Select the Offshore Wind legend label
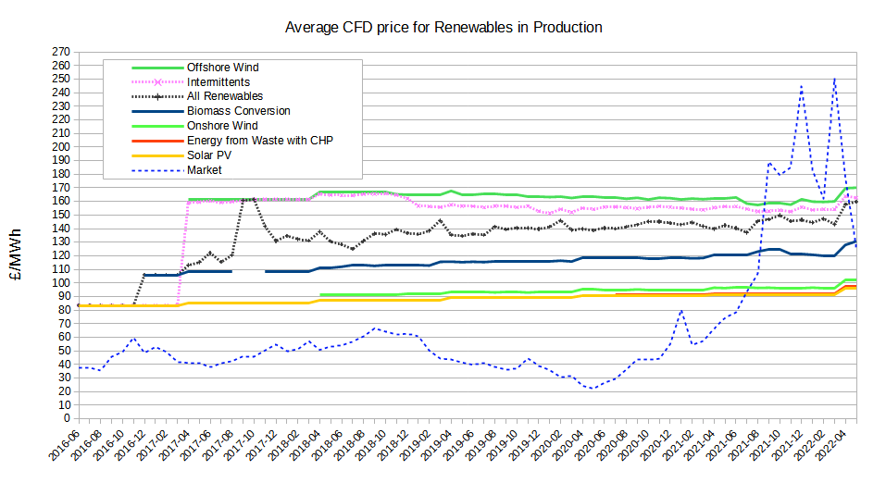The width and height of the screenshot is (886, 483). coord(222,68)
